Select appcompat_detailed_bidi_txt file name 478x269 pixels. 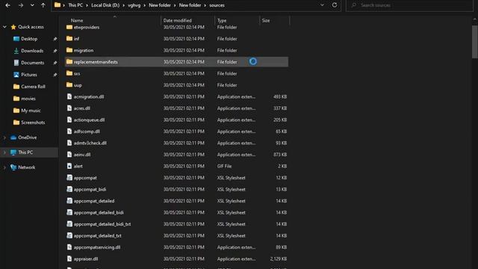click(102, 224)
